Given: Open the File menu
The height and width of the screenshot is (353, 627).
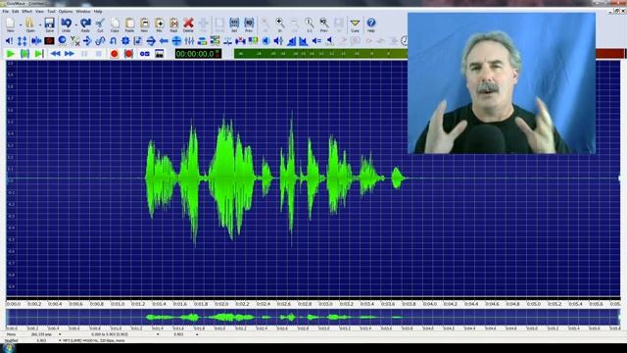Looking at the screenshot, I should pyautogui.click(x=6, y=12).
